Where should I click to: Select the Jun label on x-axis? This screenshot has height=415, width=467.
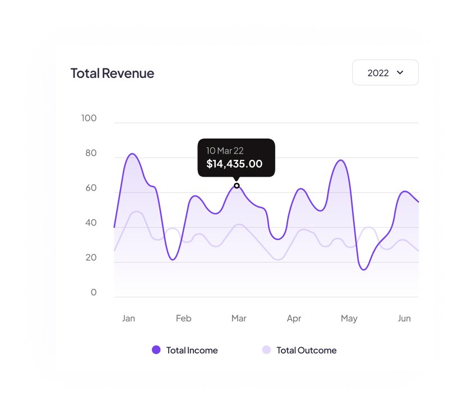click(x=404, y=319)
